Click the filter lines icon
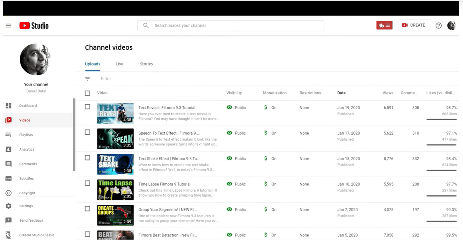The image size is (463, 240). (x=88, y=79)
